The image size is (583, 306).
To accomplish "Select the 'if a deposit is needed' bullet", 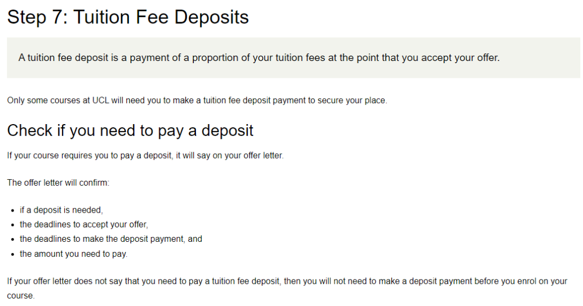I will pos(62,210).
